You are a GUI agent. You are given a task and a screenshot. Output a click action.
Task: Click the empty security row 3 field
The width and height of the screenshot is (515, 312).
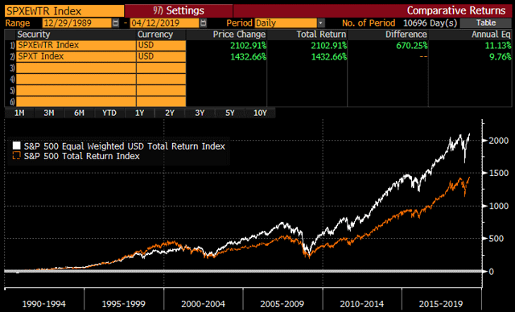(x=76, y=68)
